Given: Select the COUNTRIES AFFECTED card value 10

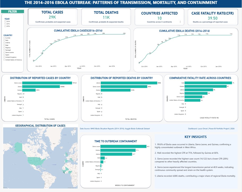Looking at the screenshot, I should [159, 18].
